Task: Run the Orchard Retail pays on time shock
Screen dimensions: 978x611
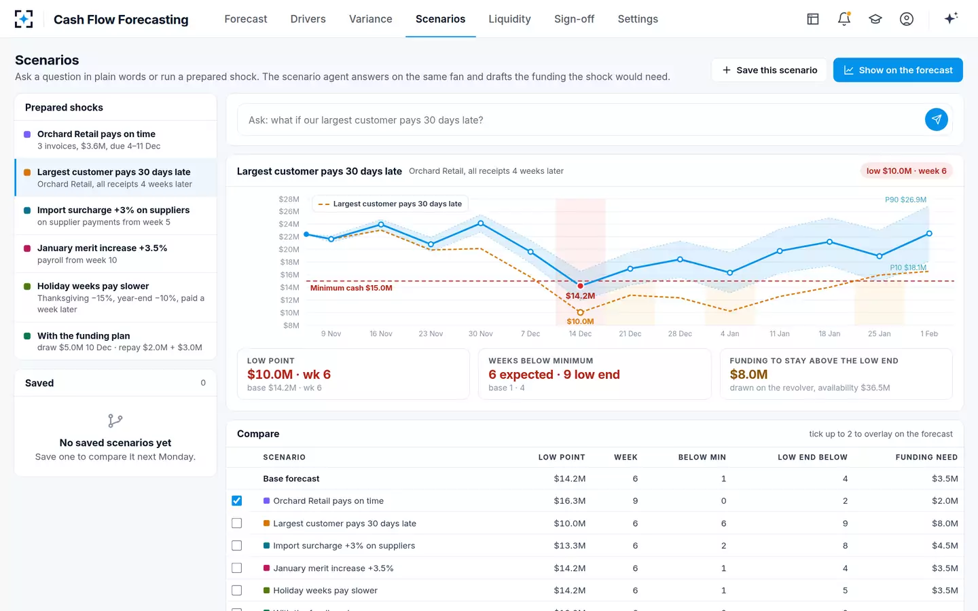Action: click(115, 140)
